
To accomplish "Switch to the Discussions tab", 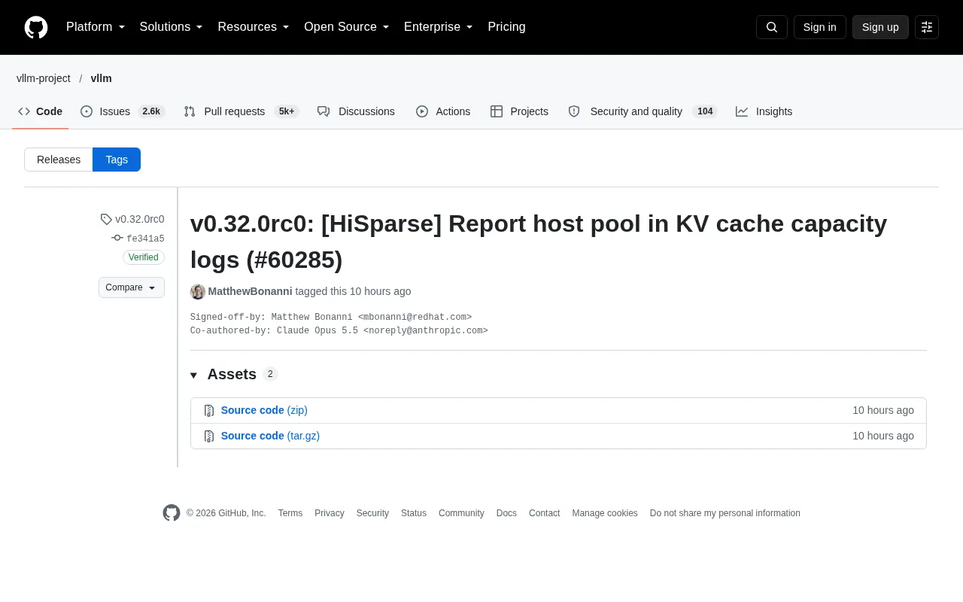I will tap(357, 111).
